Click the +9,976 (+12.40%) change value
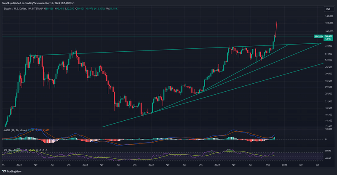 [95, 8]
